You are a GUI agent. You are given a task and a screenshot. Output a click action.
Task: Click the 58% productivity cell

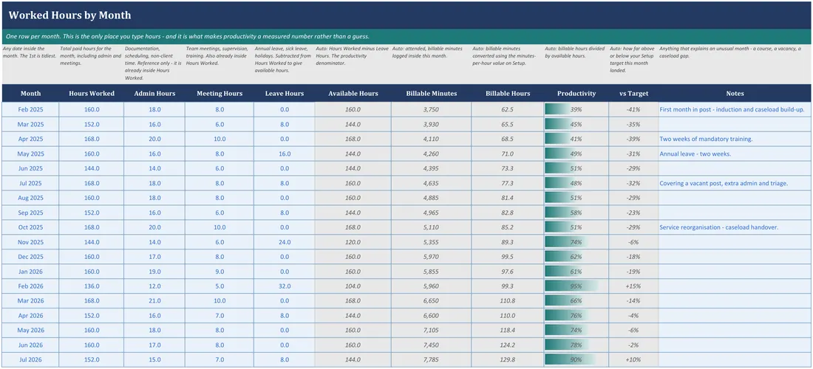click(576, 213)
